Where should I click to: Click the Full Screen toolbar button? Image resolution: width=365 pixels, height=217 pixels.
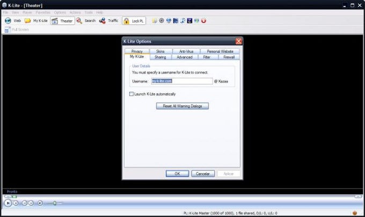(17, 30)
